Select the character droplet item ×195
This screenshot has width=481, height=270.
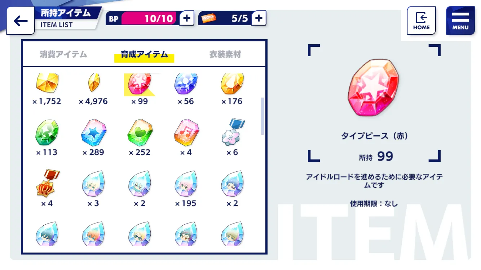pos(186,189)
